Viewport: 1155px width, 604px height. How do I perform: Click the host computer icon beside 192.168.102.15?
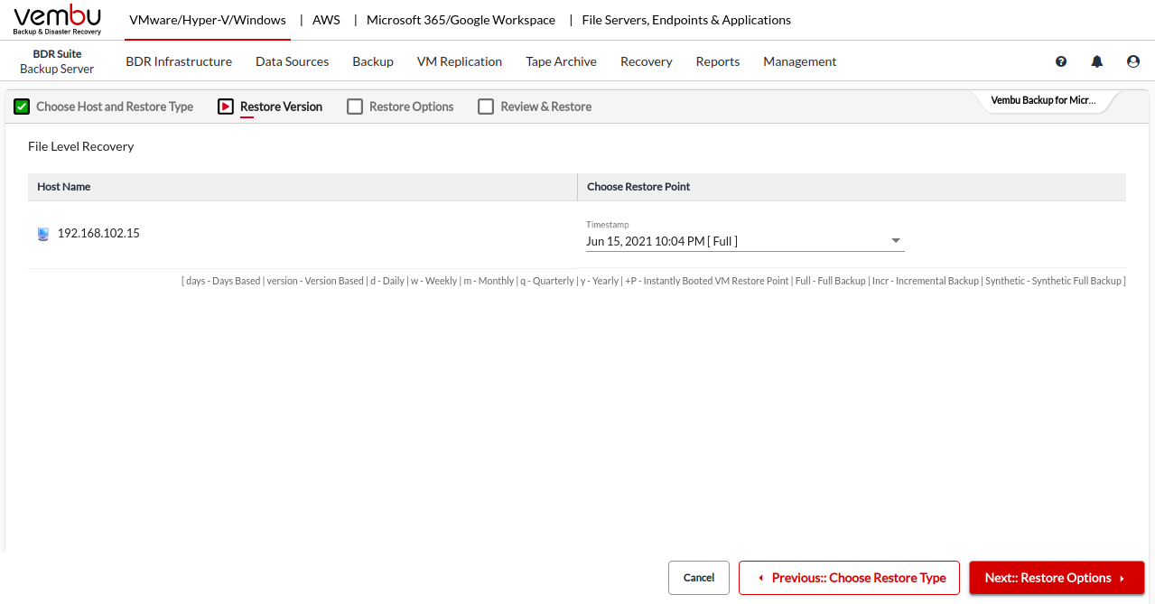click(x=43, y=234)
